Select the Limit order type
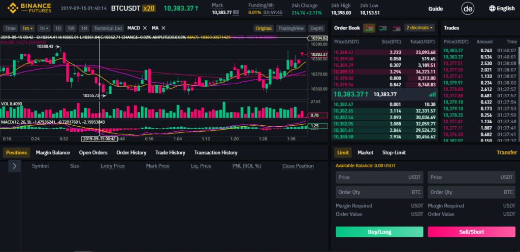Screen dimensions: 520x252 pyautogui.click(x=343, y=153)
